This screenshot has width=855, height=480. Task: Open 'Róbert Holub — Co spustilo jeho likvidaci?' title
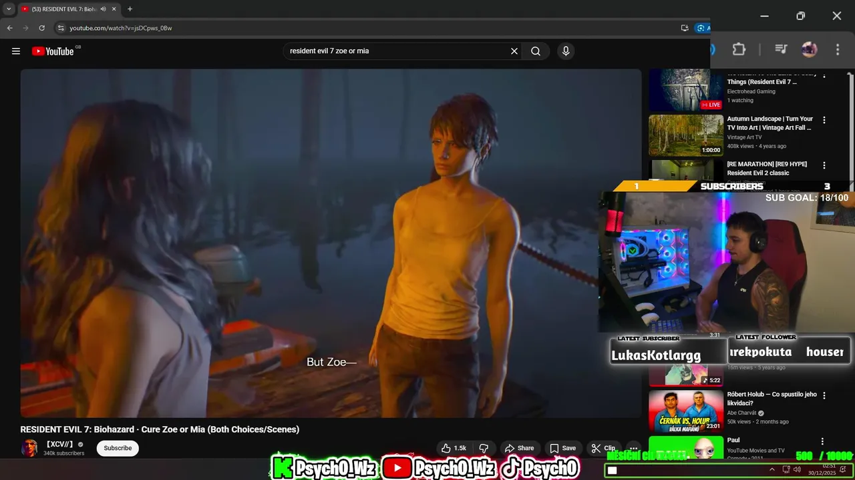(x=772, y=399)
